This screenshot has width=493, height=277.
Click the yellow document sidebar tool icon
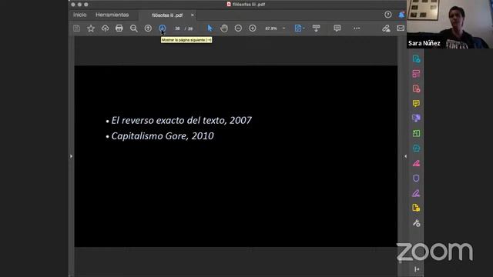pos(416,208)
